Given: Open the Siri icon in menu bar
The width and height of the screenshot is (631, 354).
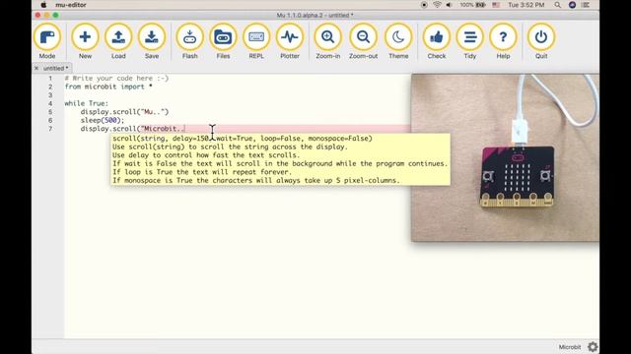Looking at the screenshot, I should pyautogui.click(x=572, y=5).
